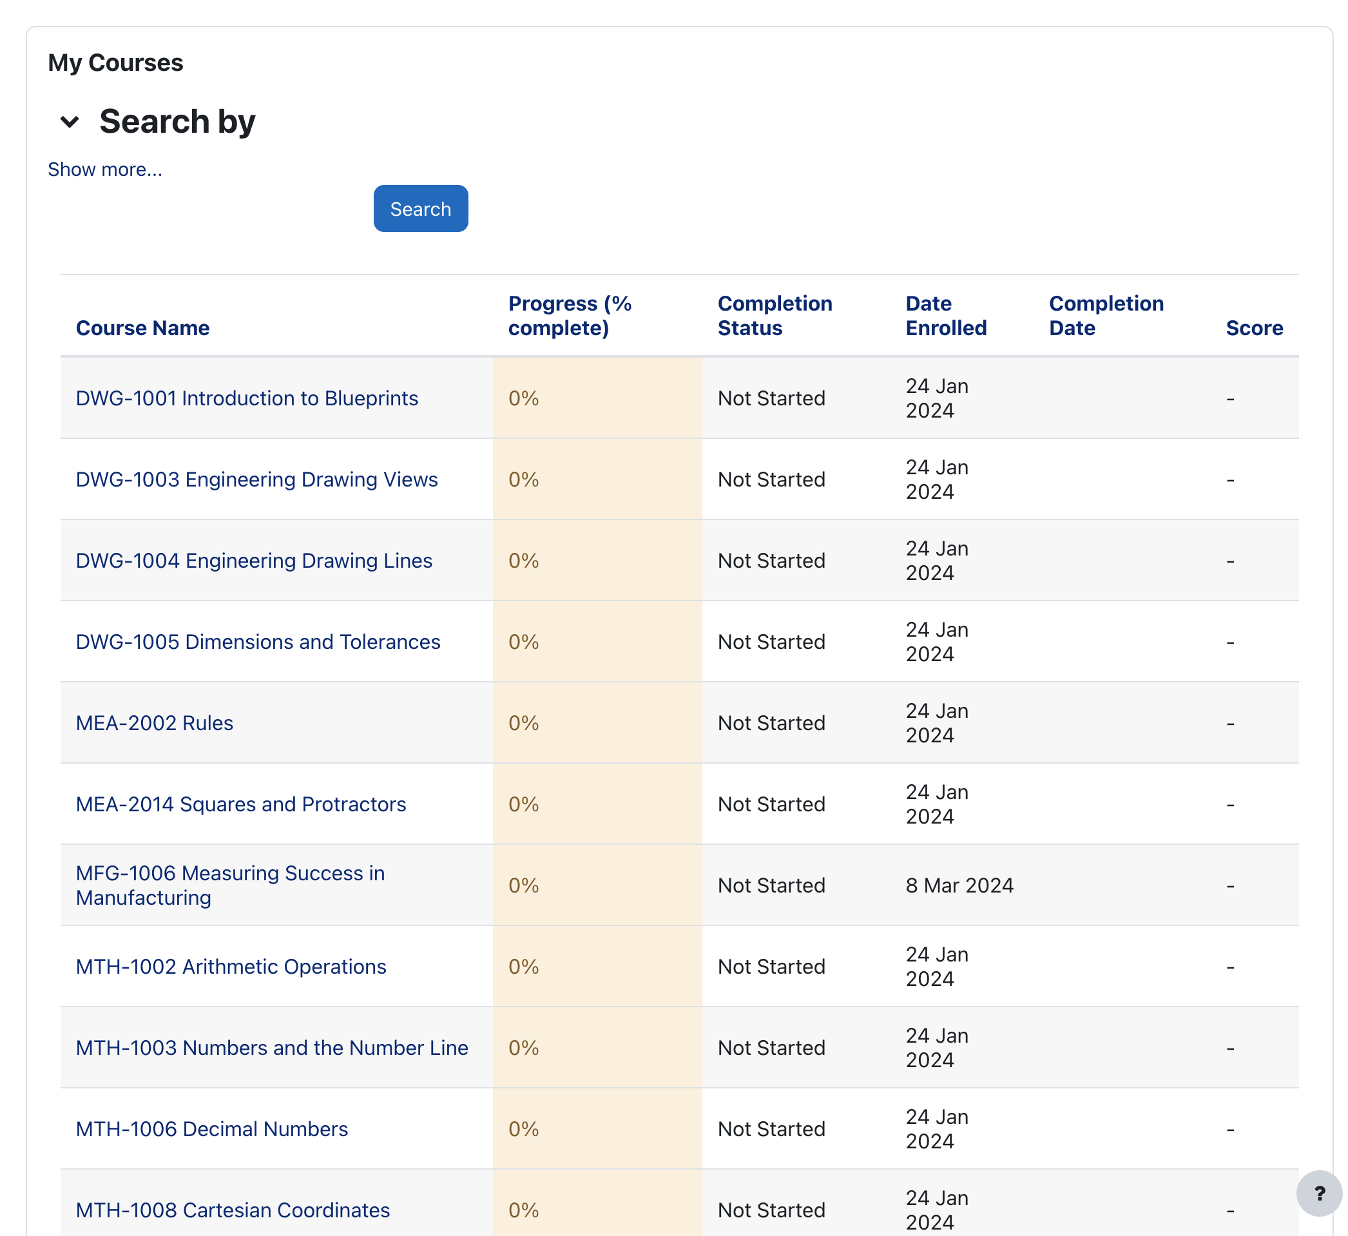Open DWG-1003 Engineering Drawing Views
Viewport: 1348px width, 1236px height.
click(x=256, y=479)
